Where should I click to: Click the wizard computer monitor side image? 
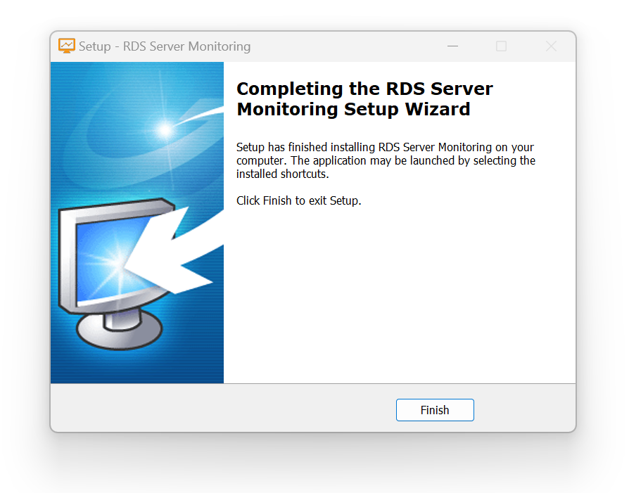point(137,223)
